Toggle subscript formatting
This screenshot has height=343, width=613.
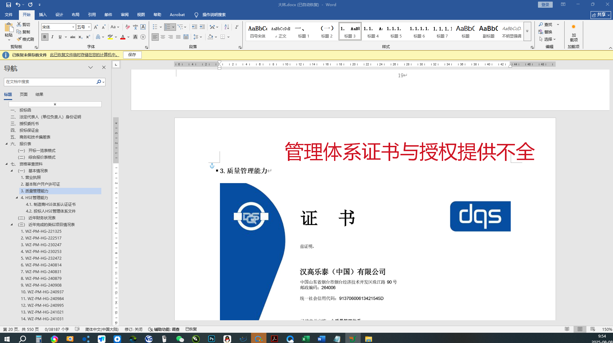[80, 37]
